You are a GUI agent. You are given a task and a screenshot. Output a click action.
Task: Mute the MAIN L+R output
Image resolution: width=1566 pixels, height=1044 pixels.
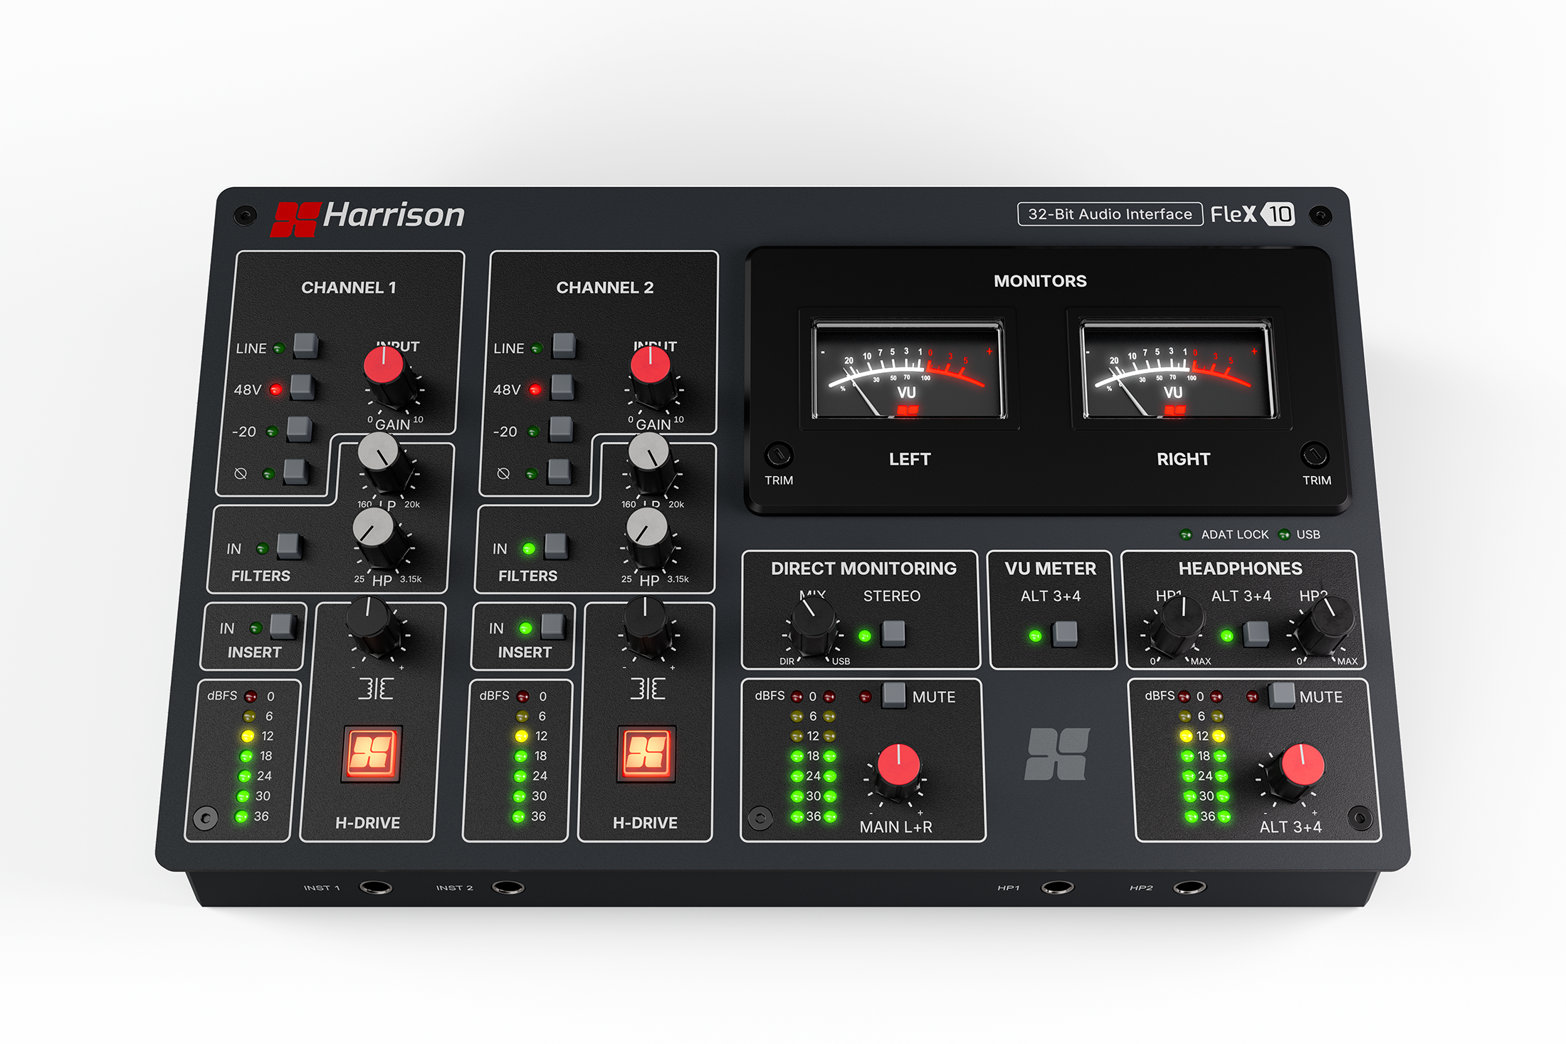pos(893,695)
